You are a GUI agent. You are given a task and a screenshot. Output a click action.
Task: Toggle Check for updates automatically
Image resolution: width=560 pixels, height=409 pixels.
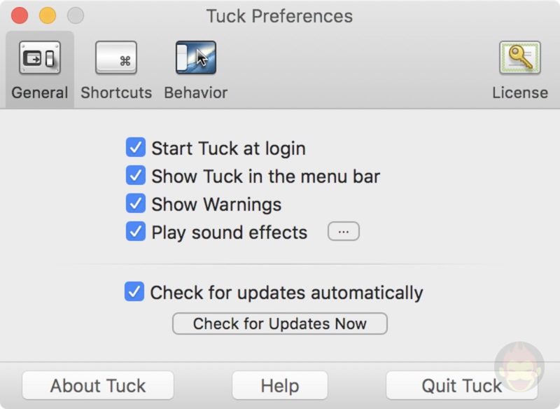pyautogui.click(x=136, y=292)
